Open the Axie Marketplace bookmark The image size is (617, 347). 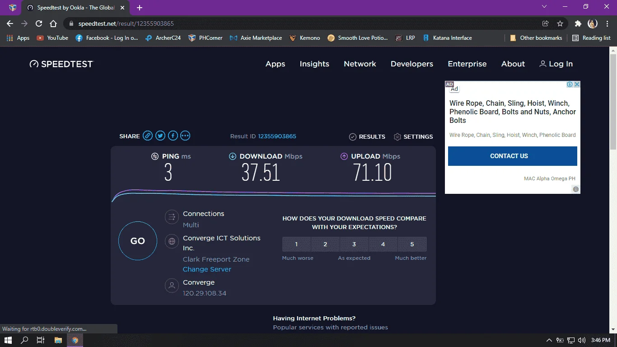tap(256, 38)
